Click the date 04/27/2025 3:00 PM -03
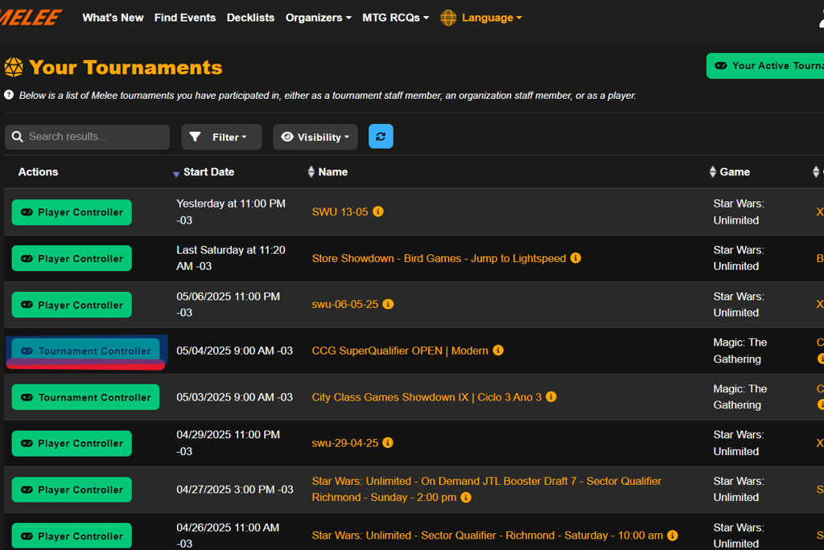 tap(235, 490)
